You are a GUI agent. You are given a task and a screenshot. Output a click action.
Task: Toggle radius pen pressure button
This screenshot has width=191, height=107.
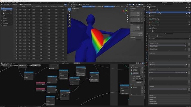pyautogui.click(x=102, y=7)
